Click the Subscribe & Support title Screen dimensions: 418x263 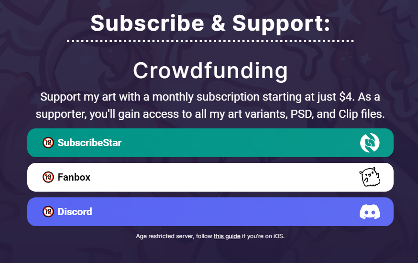coord(210,23)
